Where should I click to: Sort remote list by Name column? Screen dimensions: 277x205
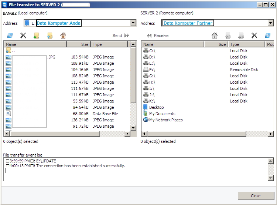coord(173,44)
